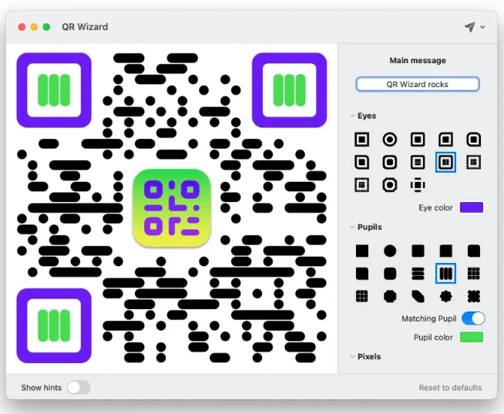Image resolution: width=504 pixels, height=414 pixels.
Task: Click Reset to defaults
Action: click(450, 388)
